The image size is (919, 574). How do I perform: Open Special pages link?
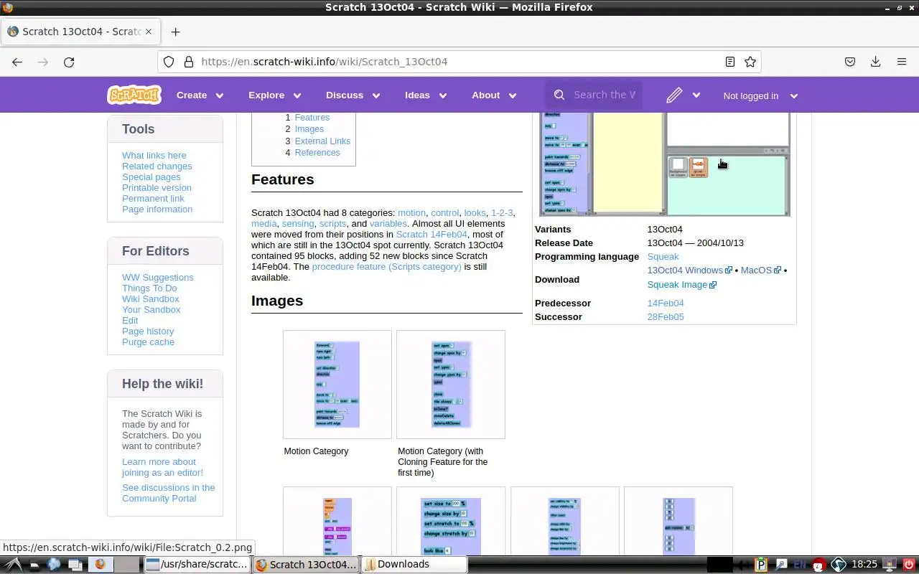pyautogui.click(x=151, y=177)
